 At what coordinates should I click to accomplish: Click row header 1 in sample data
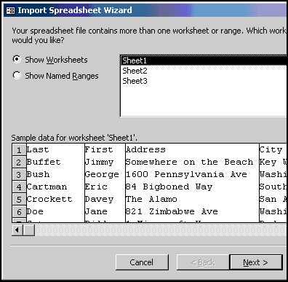(x=19, y=150)
